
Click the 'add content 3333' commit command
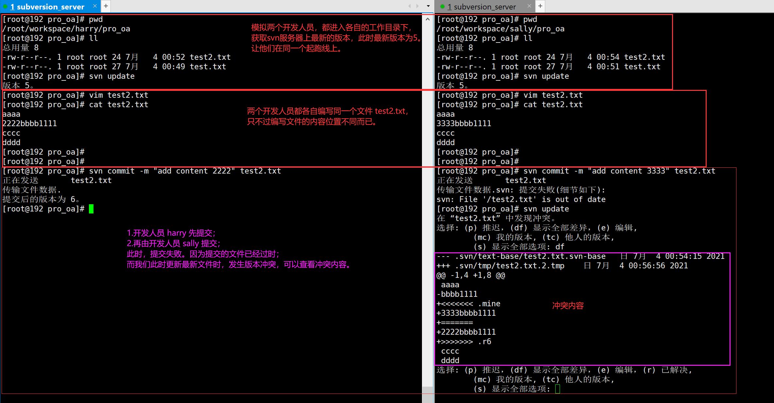click(619, 171)
